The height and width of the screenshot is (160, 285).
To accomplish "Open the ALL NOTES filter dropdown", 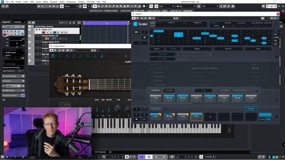I will pyautogui.click(x=163, y=54).
